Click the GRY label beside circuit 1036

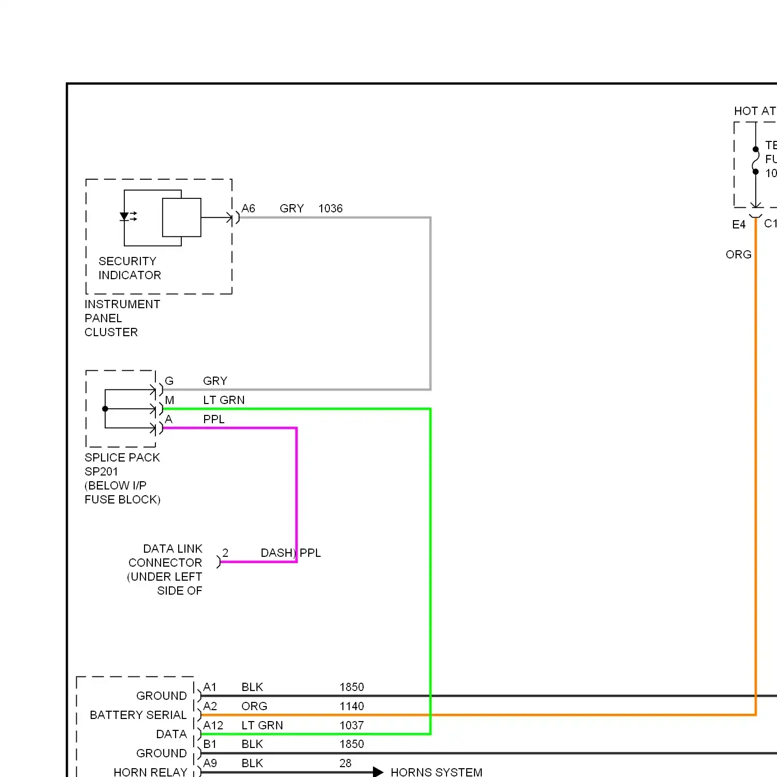[292, 208]
